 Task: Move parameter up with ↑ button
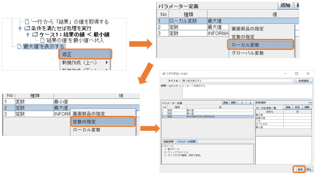pyautogui.click(x=242, y=103)
